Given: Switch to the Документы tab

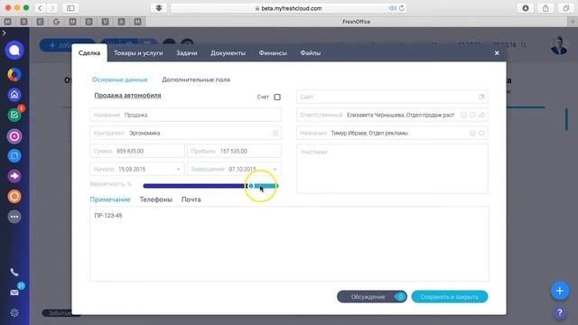Looking at the screenshot, I should (x=228, y=53).
